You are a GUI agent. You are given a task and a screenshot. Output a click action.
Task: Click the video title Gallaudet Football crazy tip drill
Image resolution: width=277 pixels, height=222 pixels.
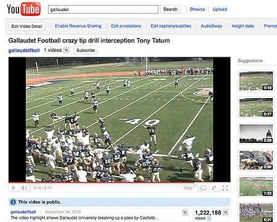click(x=89, y=41)
